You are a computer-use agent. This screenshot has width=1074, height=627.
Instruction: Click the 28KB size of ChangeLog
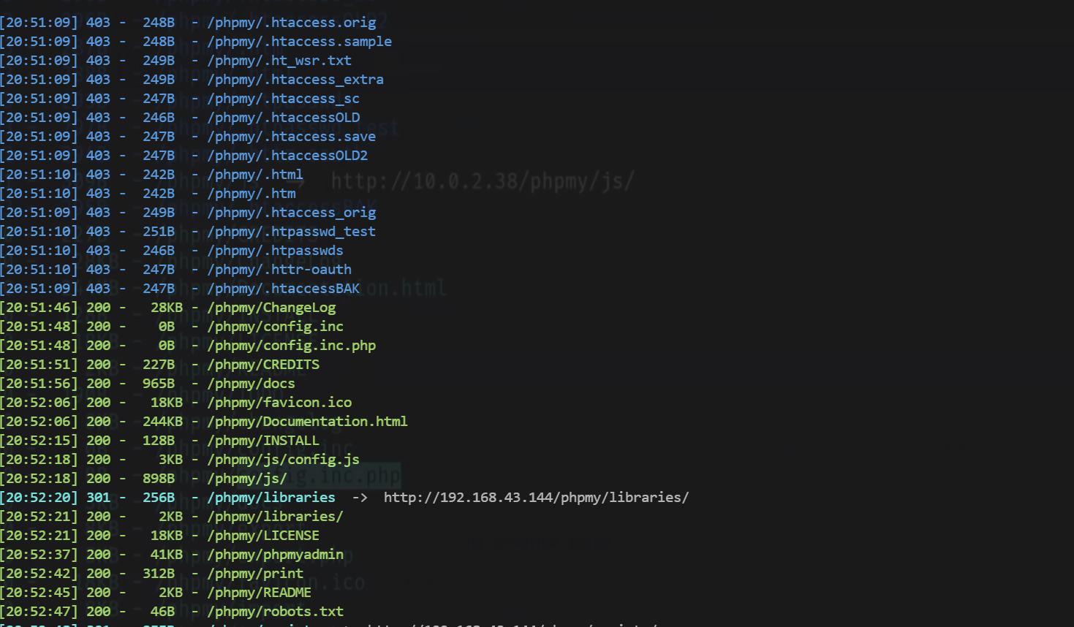click(x=167, y=308)
